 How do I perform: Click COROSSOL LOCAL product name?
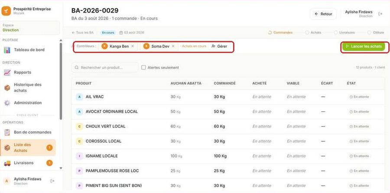(x=104, y=141)
